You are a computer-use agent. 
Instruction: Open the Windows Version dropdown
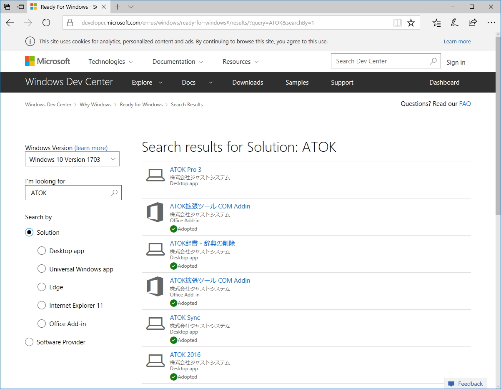pyautogui.click(x=72, y=159)
